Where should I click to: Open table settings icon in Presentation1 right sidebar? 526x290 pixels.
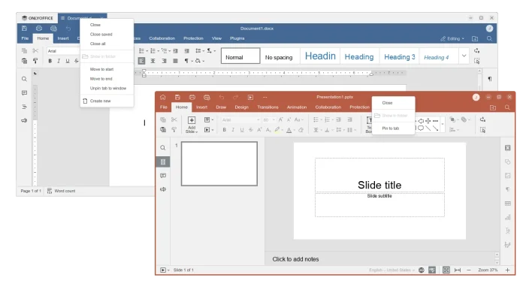pos(507,204)
